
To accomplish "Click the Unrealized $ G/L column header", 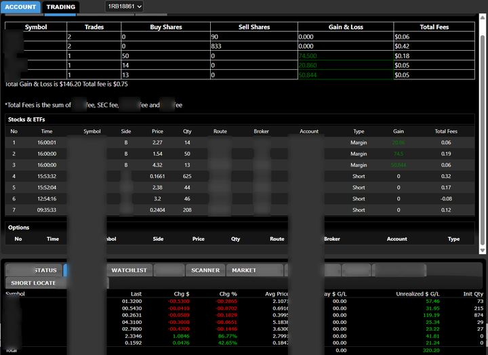I will coord(418,294).
